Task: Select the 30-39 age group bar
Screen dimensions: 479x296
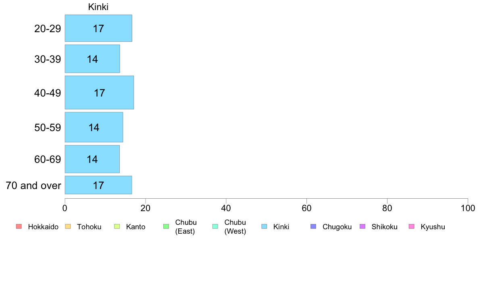Action: pos(92,59)
